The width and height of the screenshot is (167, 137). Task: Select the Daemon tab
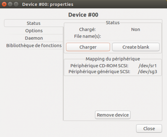click(34, 38)
